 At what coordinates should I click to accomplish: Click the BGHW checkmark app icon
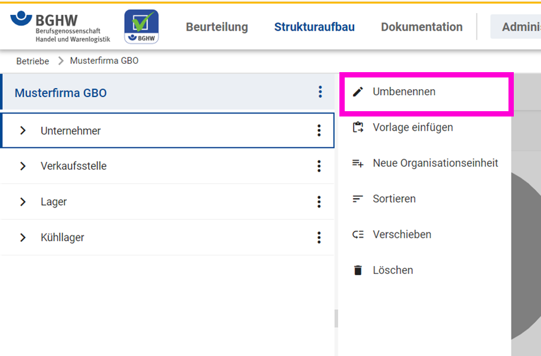tap(141, 27)
